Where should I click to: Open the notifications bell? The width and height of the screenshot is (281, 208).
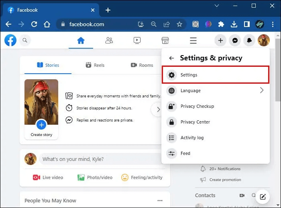(249, 40)
